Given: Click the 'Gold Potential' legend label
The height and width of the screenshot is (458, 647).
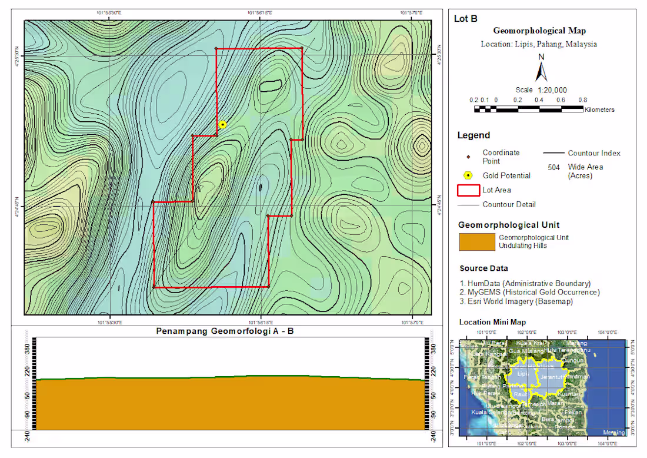Looking at the screenshot, I should (x=506, y=175).
